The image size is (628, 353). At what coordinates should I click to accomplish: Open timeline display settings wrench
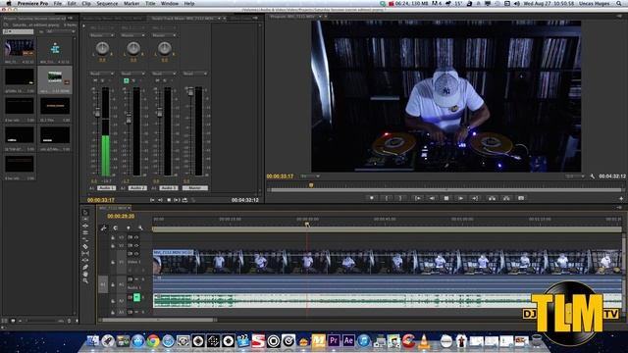(140, 227)
